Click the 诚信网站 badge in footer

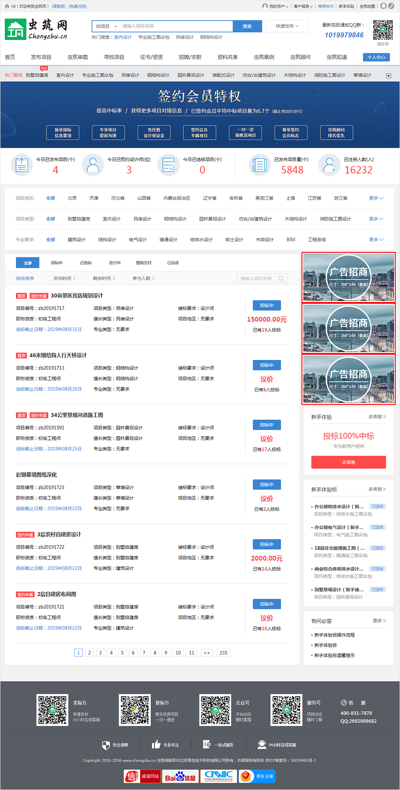pyautogui.click(x=142, y=776)
